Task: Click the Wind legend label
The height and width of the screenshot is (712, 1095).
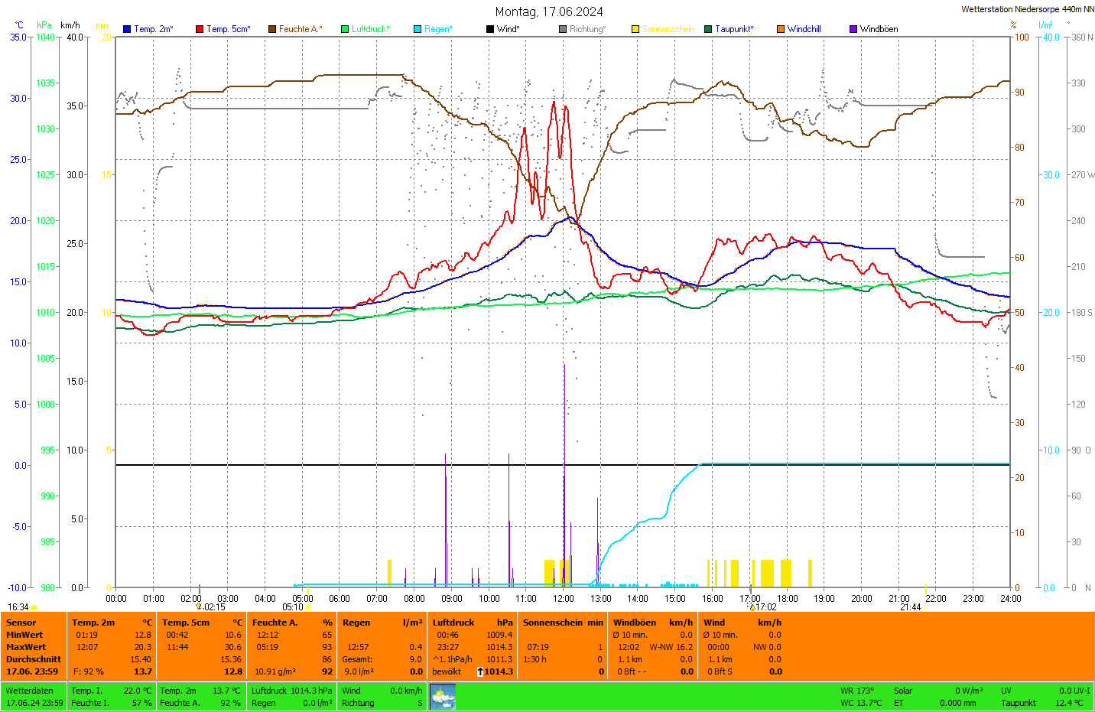Action: point(508,29)
